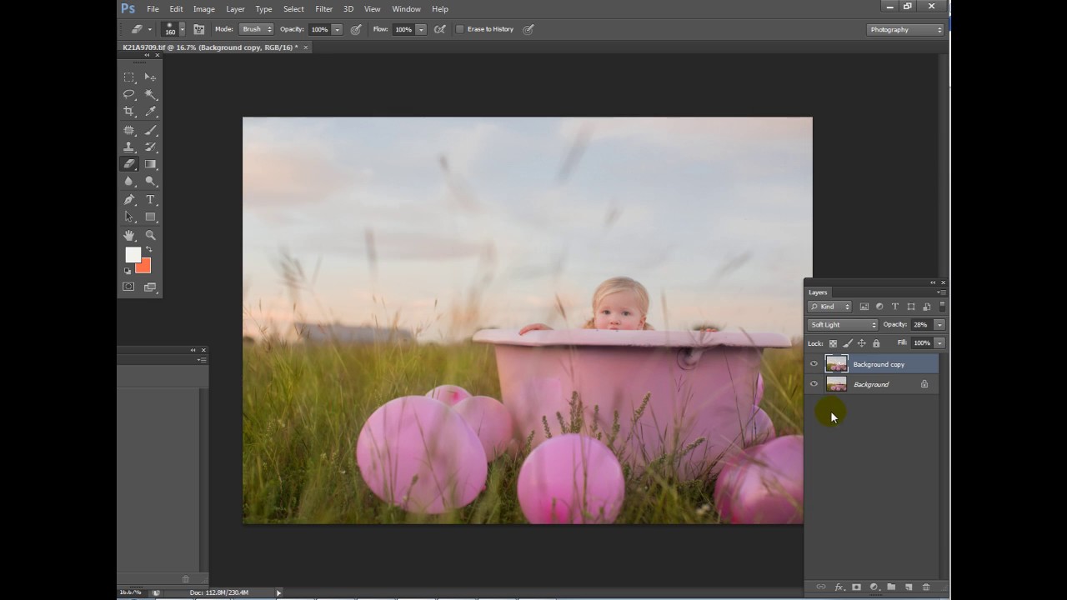Activate the Clone Stamp tool
The image size is (1067, 600).
[x=129, y=147]
